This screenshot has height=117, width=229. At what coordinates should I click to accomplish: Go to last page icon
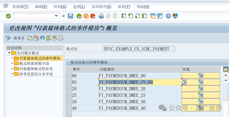[144, 16]
